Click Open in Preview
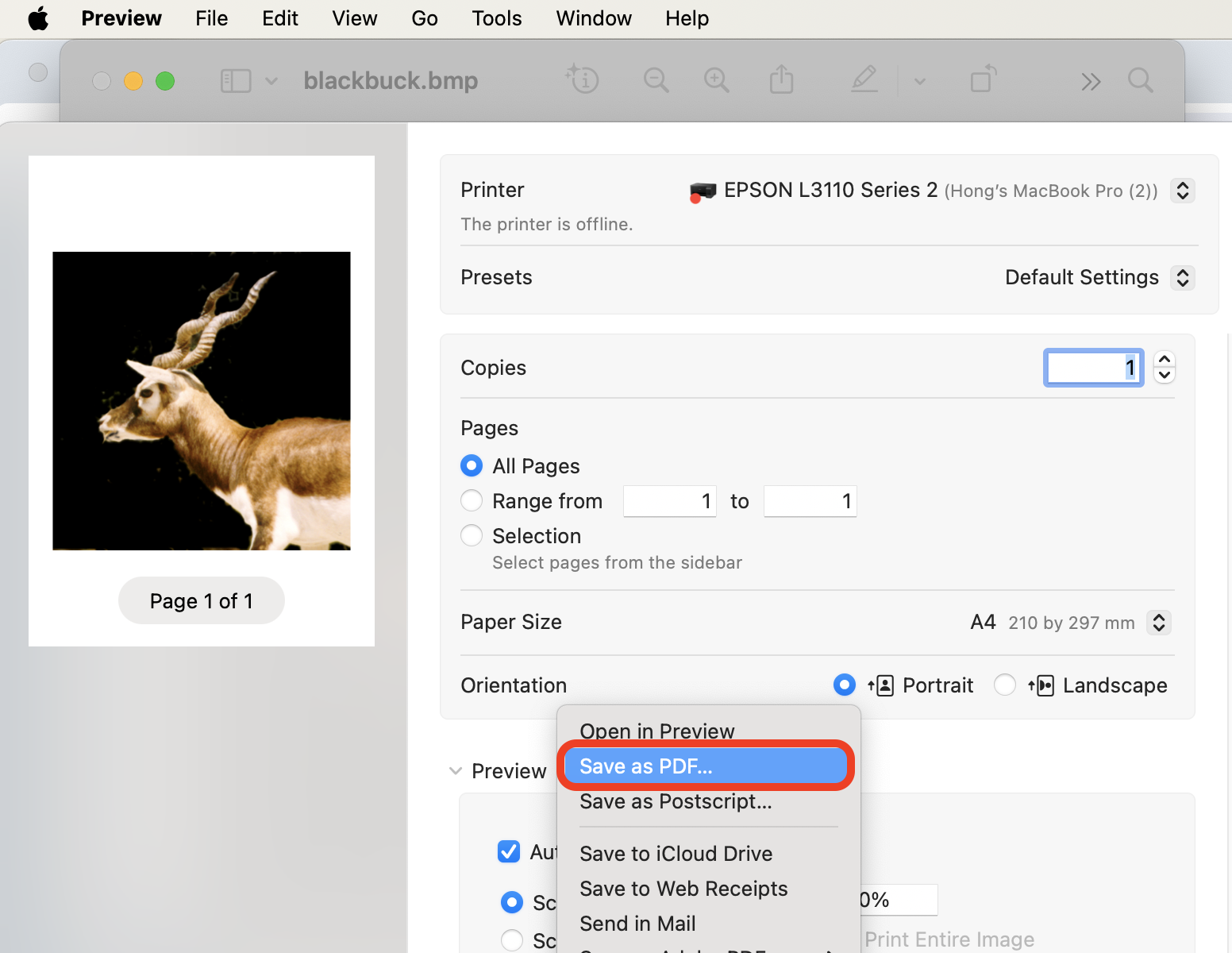 point(656,731)
